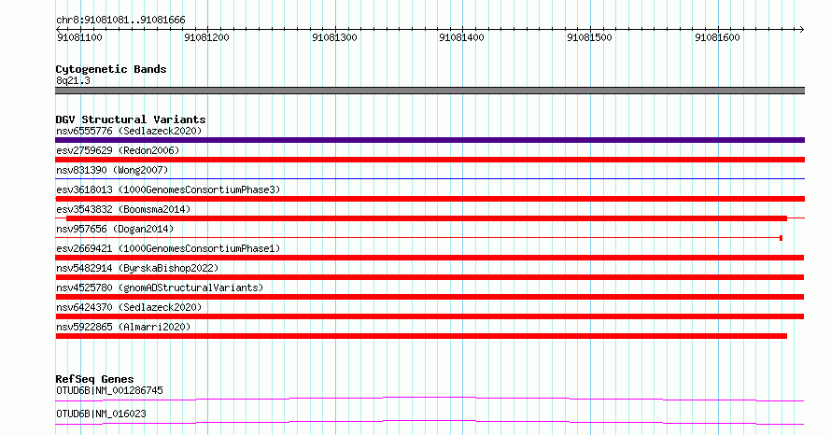Click the gray 8q21.3 cytogenetic band bar
Image resolution: width=831 pixels, height=435 pixels.
430,91
